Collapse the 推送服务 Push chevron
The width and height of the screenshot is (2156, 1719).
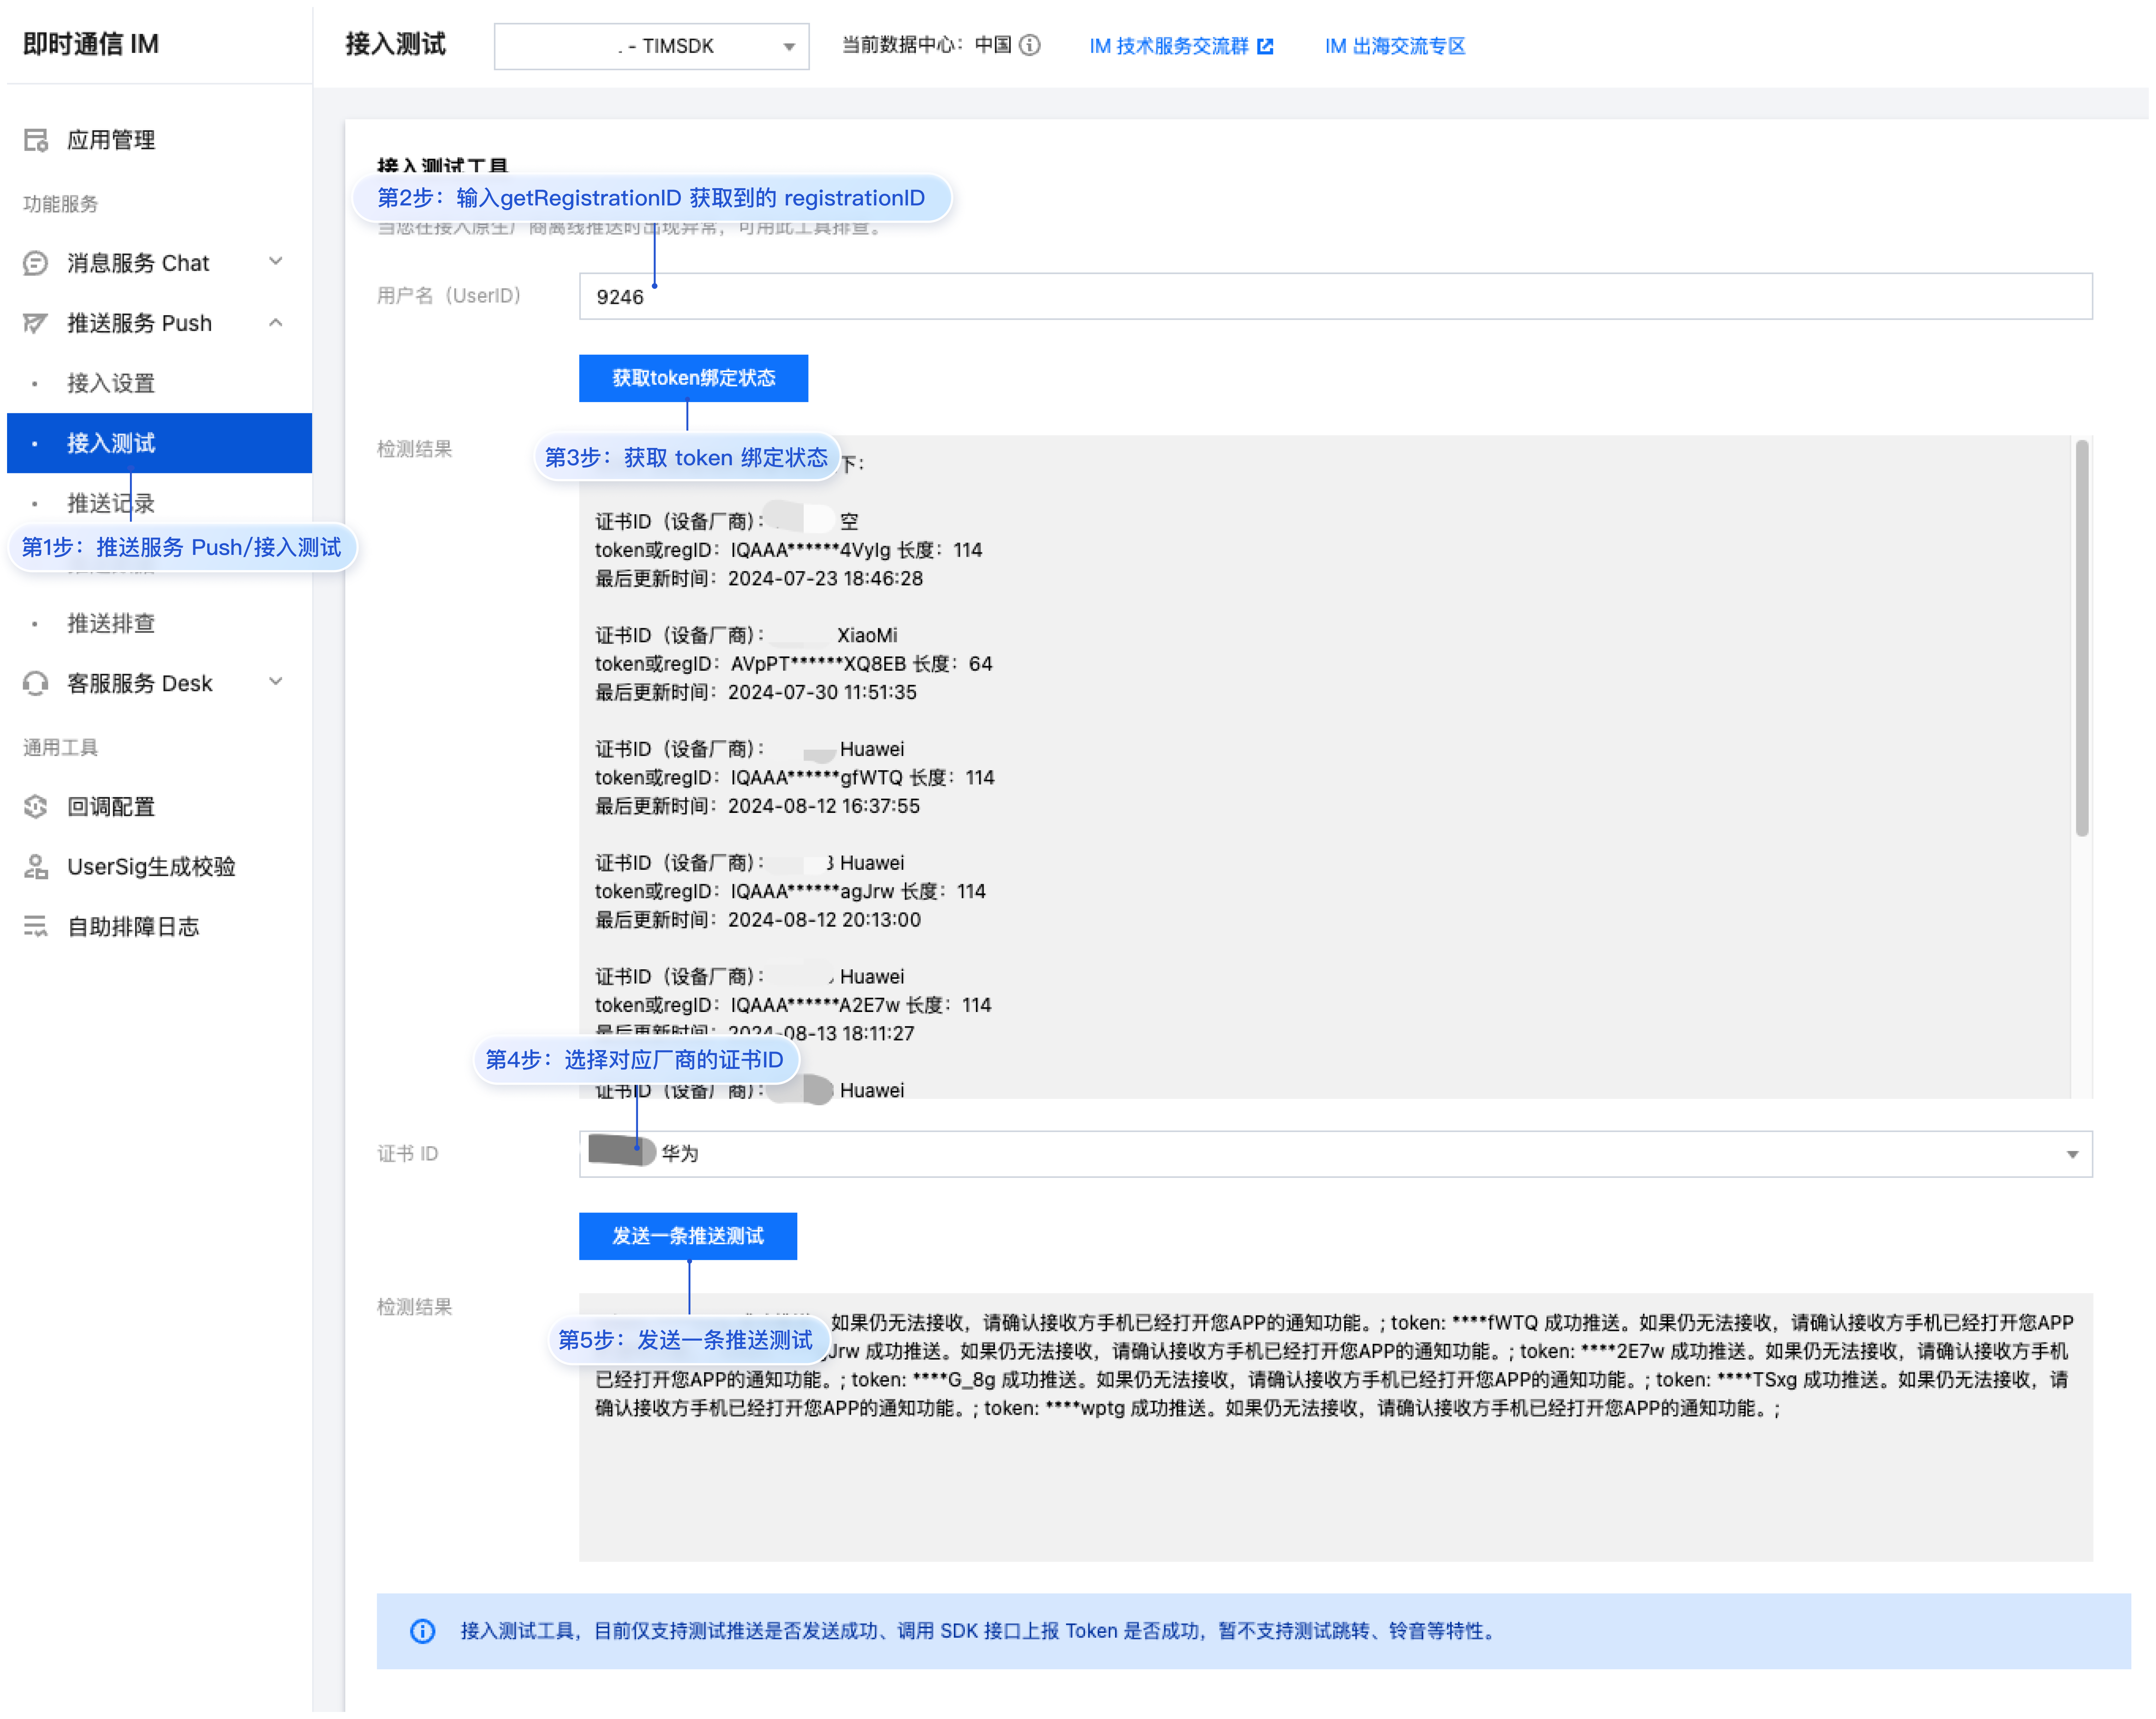(x=276, y=322)
